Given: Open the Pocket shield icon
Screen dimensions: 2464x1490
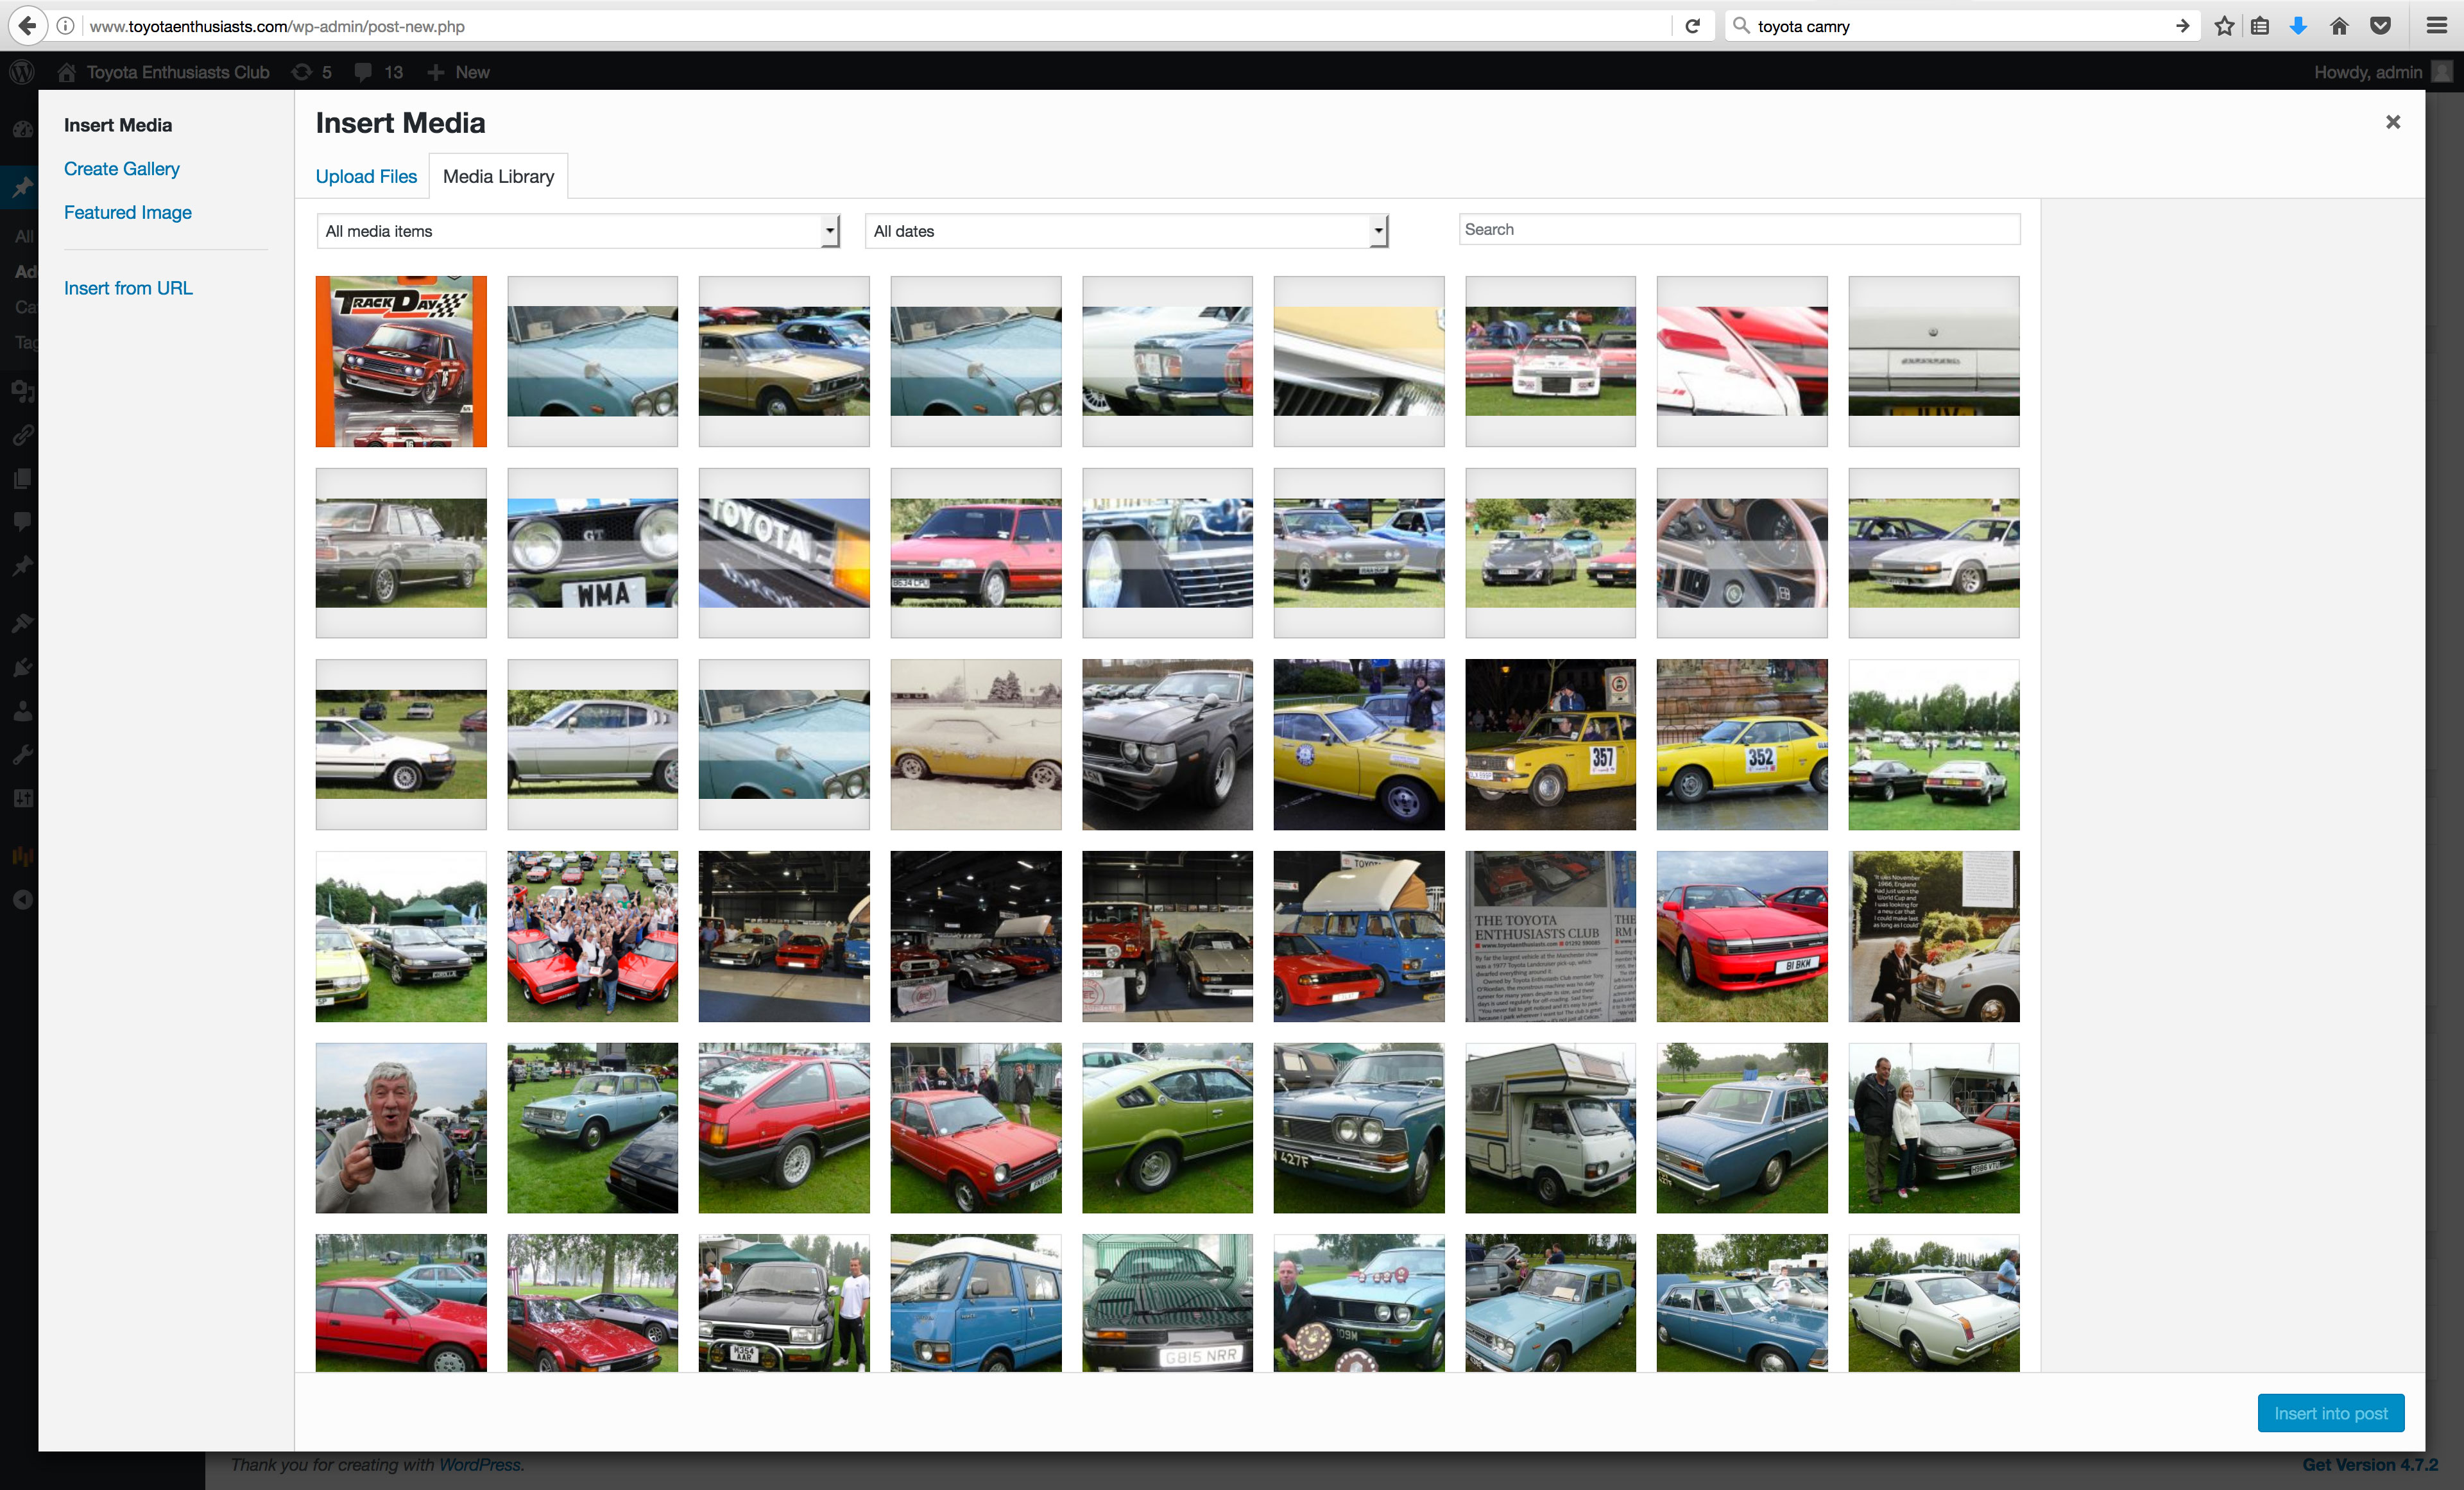Looking at the screenshot, I should click(2380, 26).
